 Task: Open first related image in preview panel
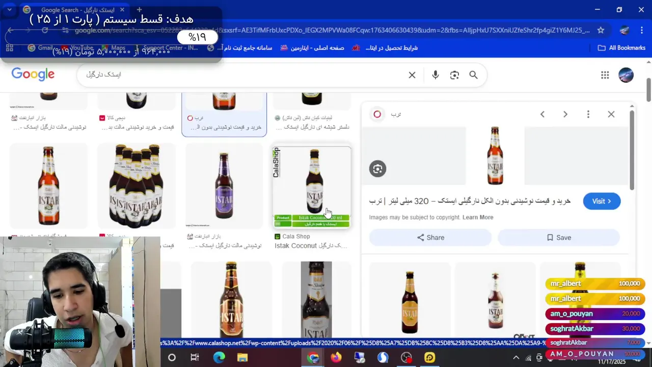pyautogui.click(x=410, y=301)
